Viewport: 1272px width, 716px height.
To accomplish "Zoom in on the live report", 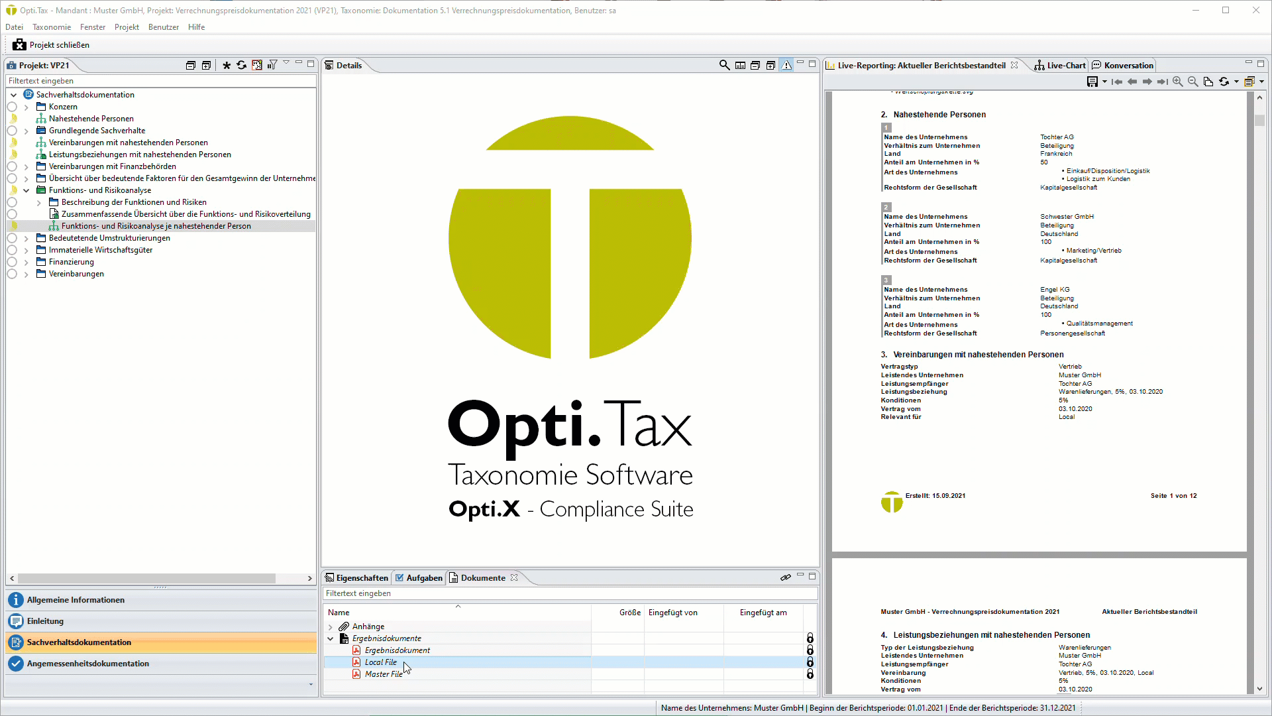I will point(1178,82).
